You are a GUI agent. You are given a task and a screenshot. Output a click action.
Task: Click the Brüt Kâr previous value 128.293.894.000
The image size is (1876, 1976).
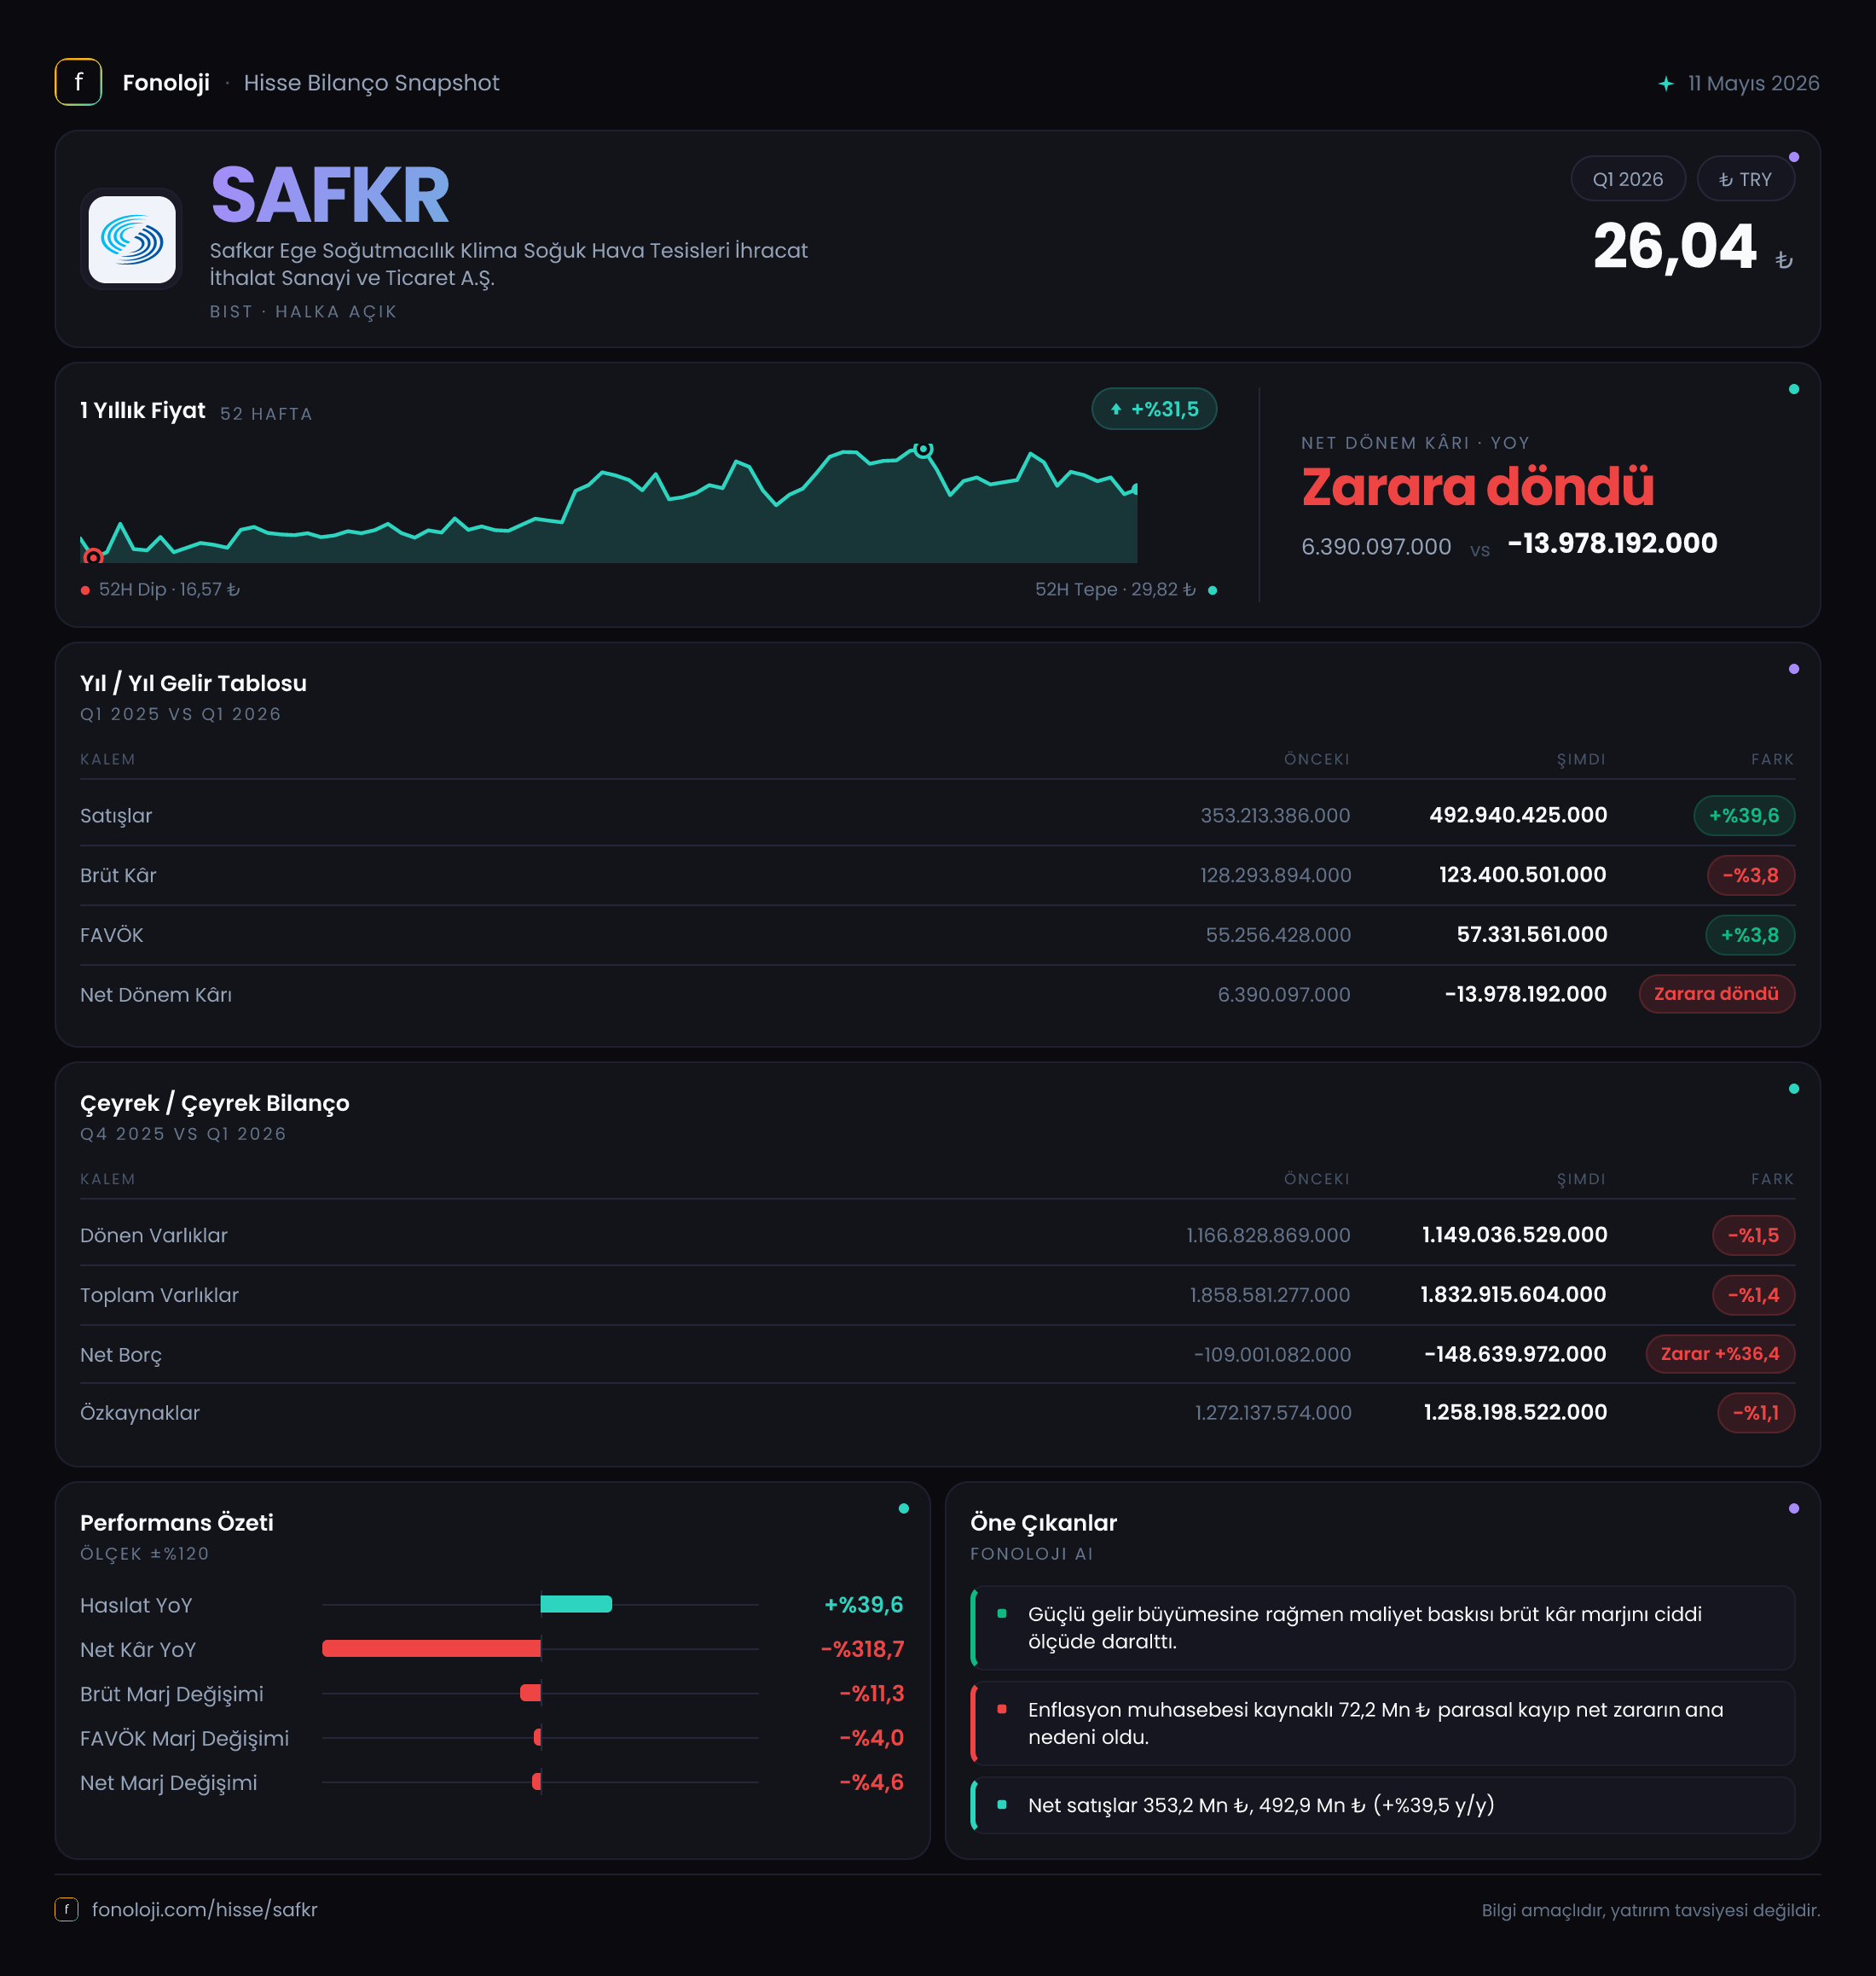(1275, 875)
